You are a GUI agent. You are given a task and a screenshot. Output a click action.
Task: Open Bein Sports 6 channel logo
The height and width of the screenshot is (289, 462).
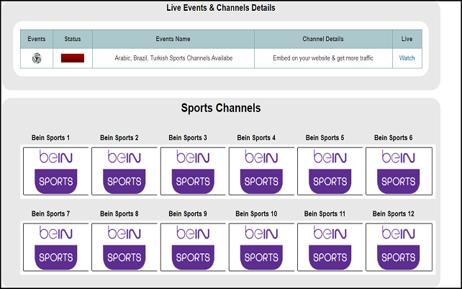[x=399, y=171]
